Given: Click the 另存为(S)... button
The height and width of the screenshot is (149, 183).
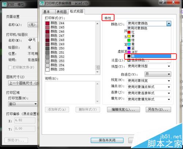Looking at the screenshot, I should (158, 110).
